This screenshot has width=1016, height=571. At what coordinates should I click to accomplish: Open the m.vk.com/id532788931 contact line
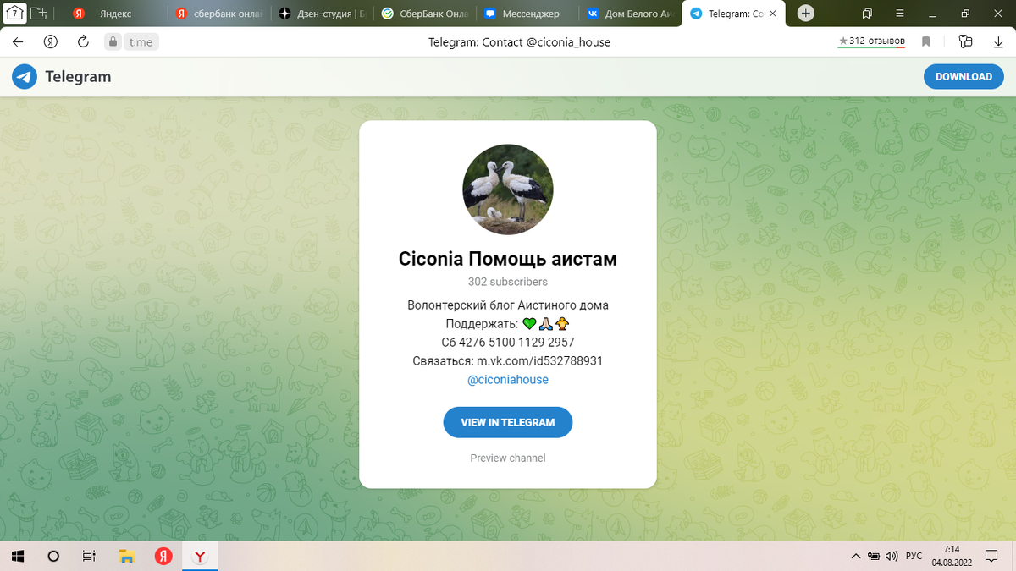coord(508,361)
